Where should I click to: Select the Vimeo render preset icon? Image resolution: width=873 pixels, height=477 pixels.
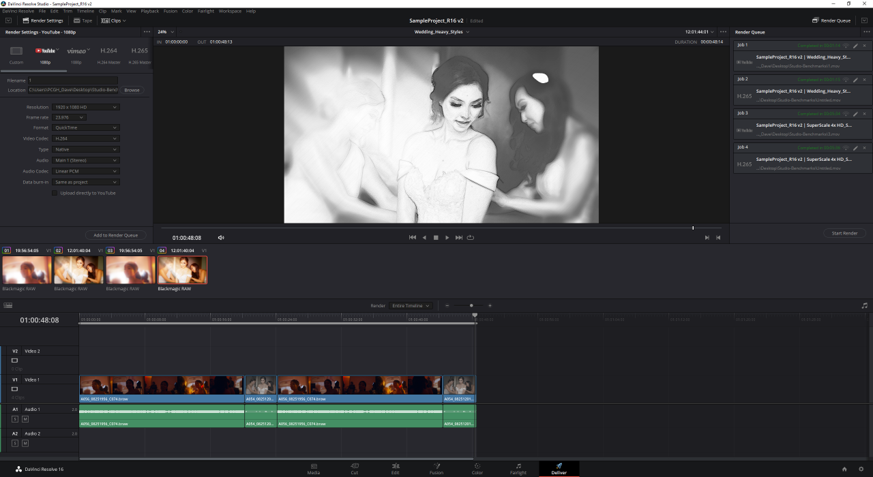pos(76,50)
